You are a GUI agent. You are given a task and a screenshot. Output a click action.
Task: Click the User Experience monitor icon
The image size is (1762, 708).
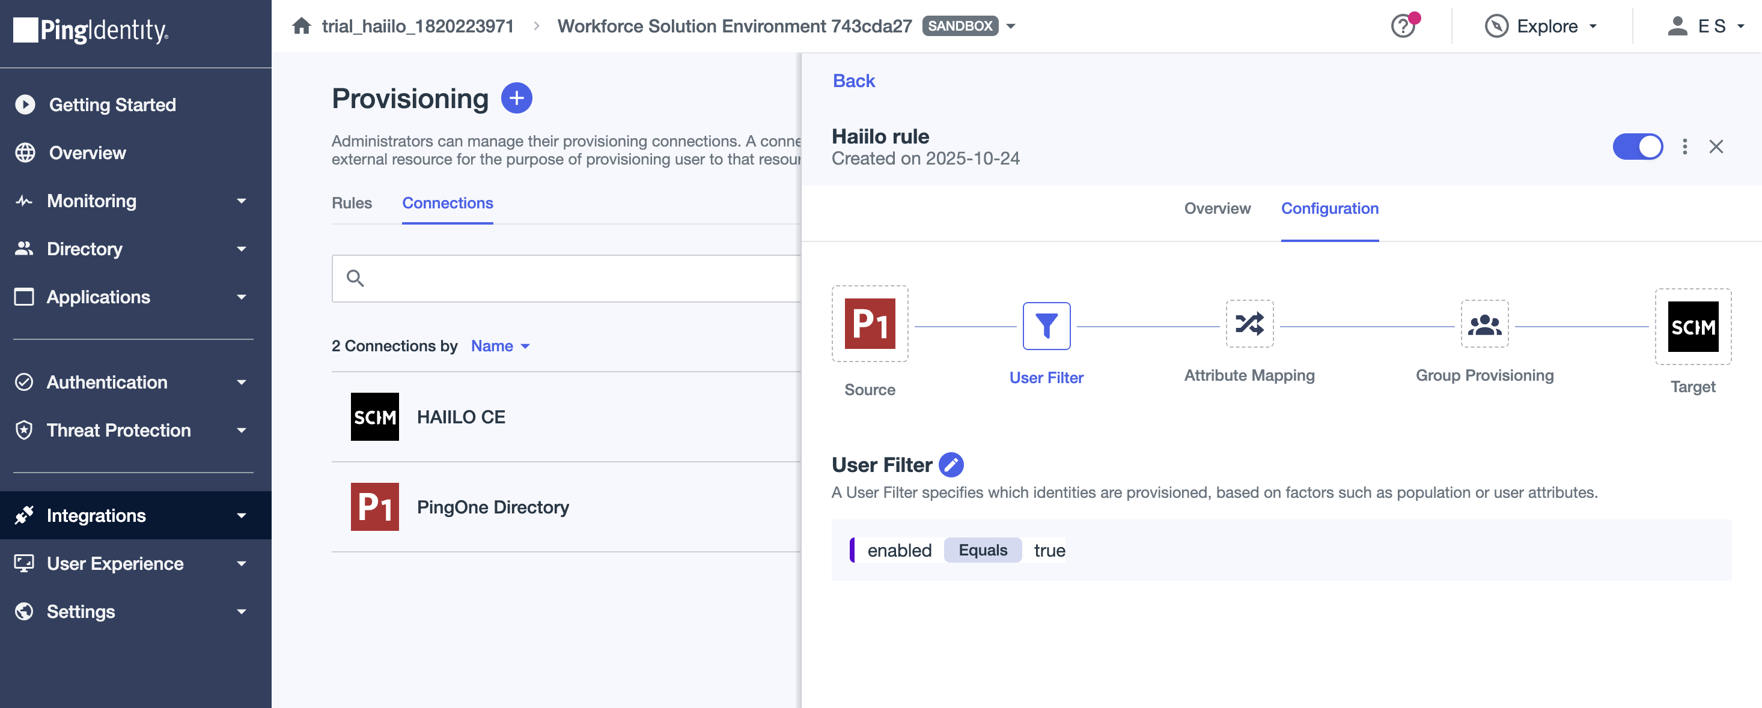click(24, 563)
